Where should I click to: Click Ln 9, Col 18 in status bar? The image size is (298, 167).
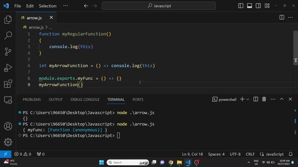coord(192,154)
